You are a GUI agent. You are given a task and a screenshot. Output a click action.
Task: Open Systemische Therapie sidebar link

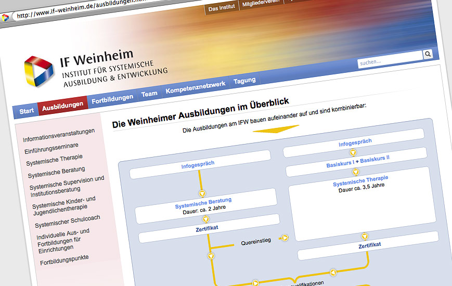(55, 160)
